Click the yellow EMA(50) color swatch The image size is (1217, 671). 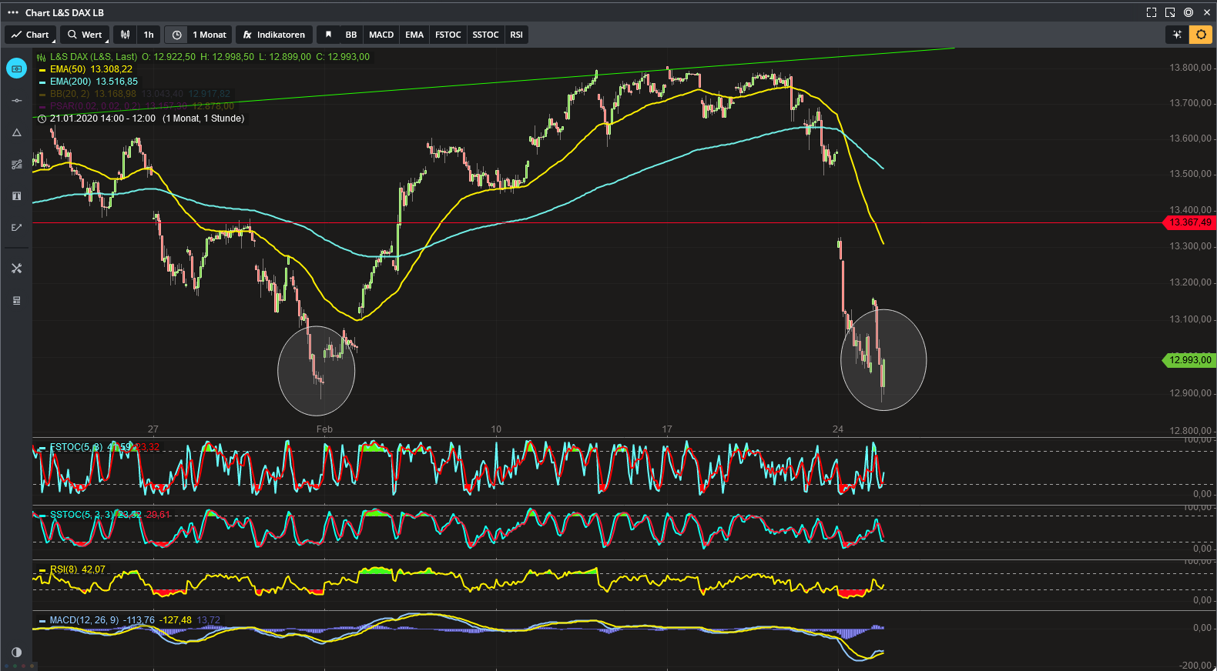(42, 70)
